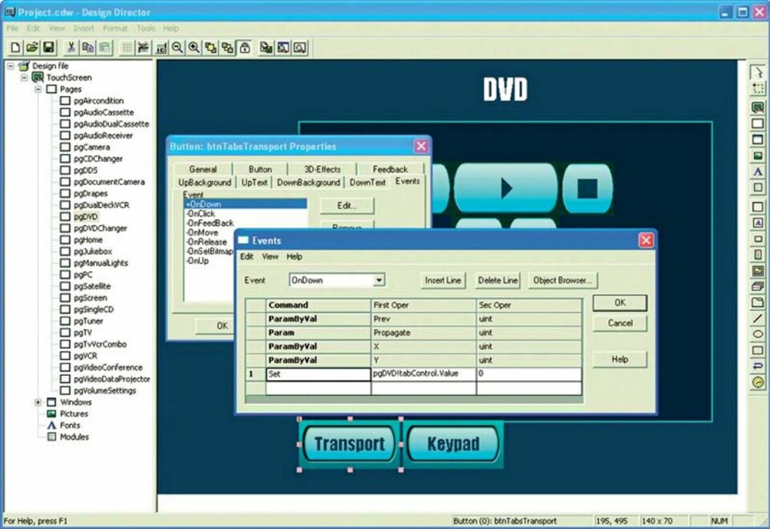Click the Transport button on the canvas
This screenshot has height=529, width=770.
[350, 444]
